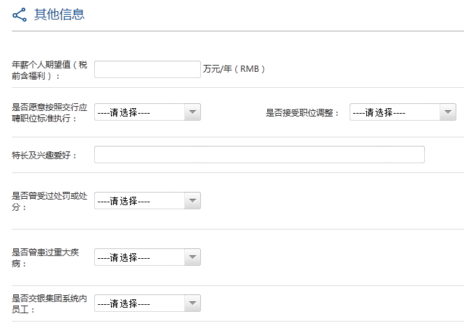Open the 是否接受职位调整 dropdown
This screenshot has width=464, height=323.
(403, 112)
